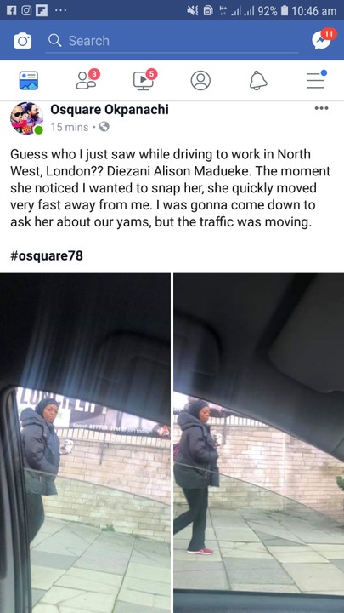344x613 pixels.
Task: Tap the 15 mins post timestamp
Action: (x=70, y=127)
